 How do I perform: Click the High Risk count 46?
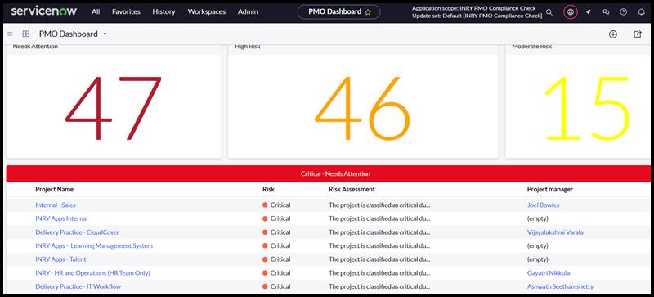pyautogui.click(x=362, y=108)
